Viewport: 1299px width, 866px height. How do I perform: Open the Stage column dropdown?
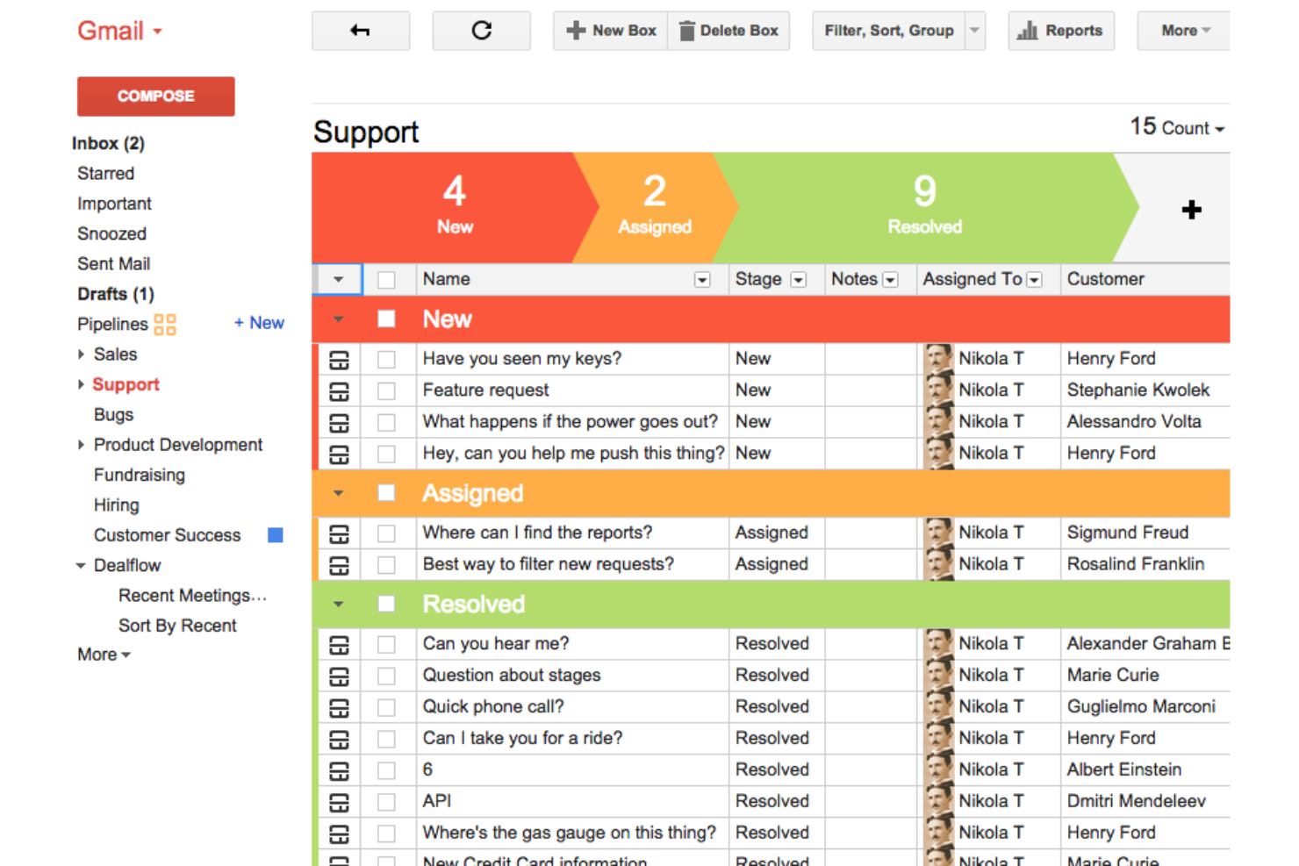(799, 279)
